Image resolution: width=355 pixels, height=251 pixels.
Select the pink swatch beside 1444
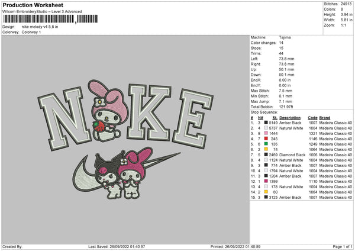point(266,133)
